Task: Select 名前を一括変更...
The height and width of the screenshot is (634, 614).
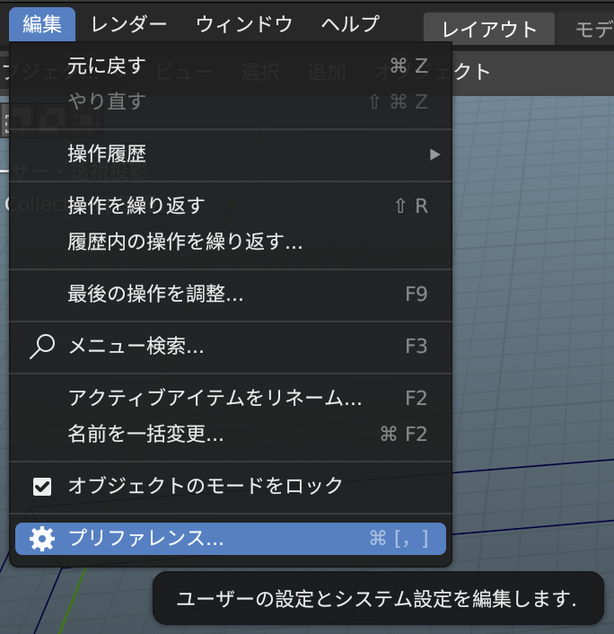Action: [x=231, y=435]
